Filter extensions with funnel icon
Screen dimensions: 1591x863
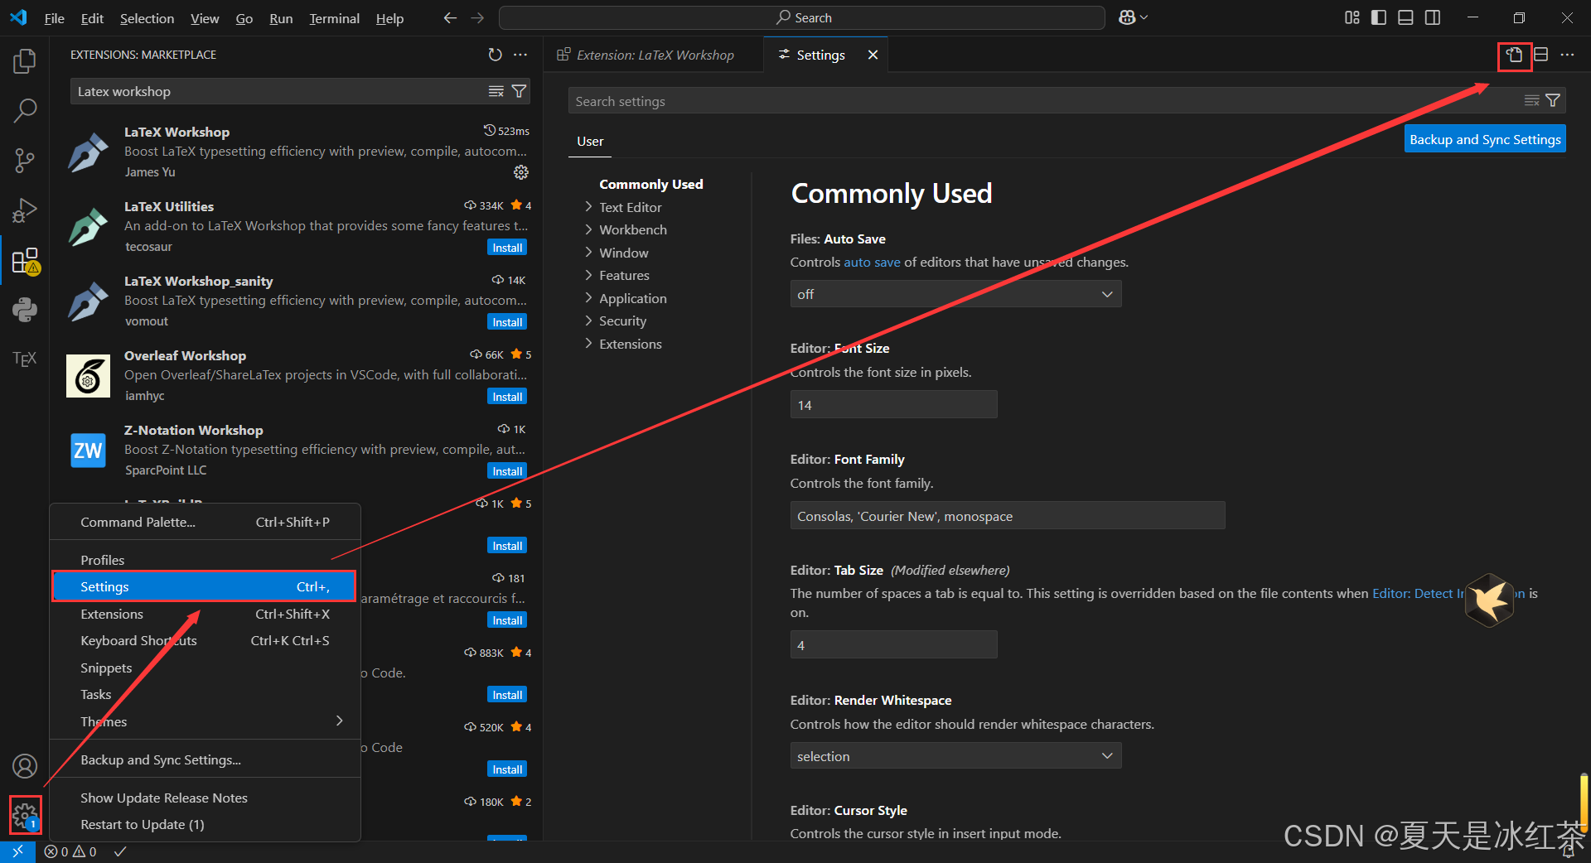click(519, 91)
